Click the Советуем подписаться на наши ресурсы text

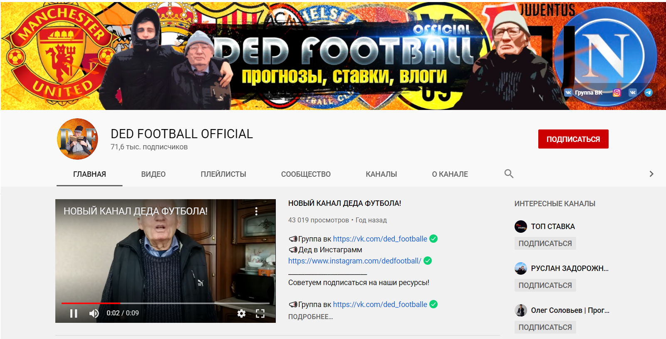point(359,283)
